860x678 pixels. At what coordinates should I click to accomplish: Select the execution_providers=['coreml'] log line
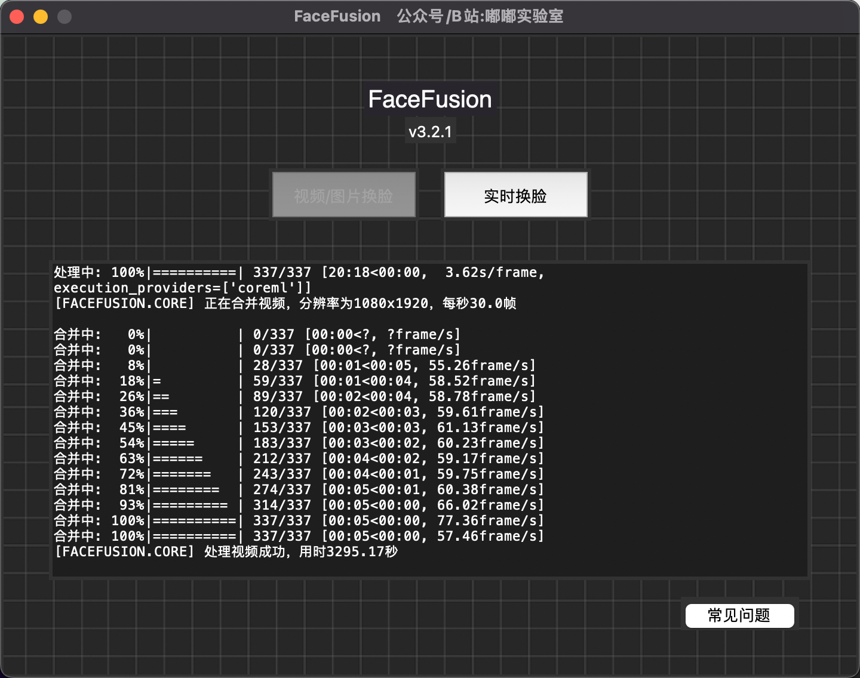tap(183, 288)
